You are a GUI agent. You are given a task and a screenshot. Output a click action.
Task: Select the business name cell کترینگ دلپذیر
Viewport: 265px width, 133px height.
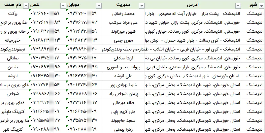(x=15, y=112)
